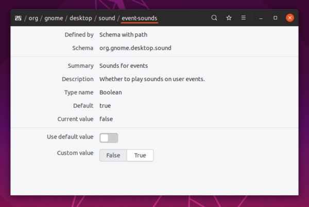Click the Boolean type name text
The height and width of the screenshot is (207, 309).
click(x=111, y=92)
